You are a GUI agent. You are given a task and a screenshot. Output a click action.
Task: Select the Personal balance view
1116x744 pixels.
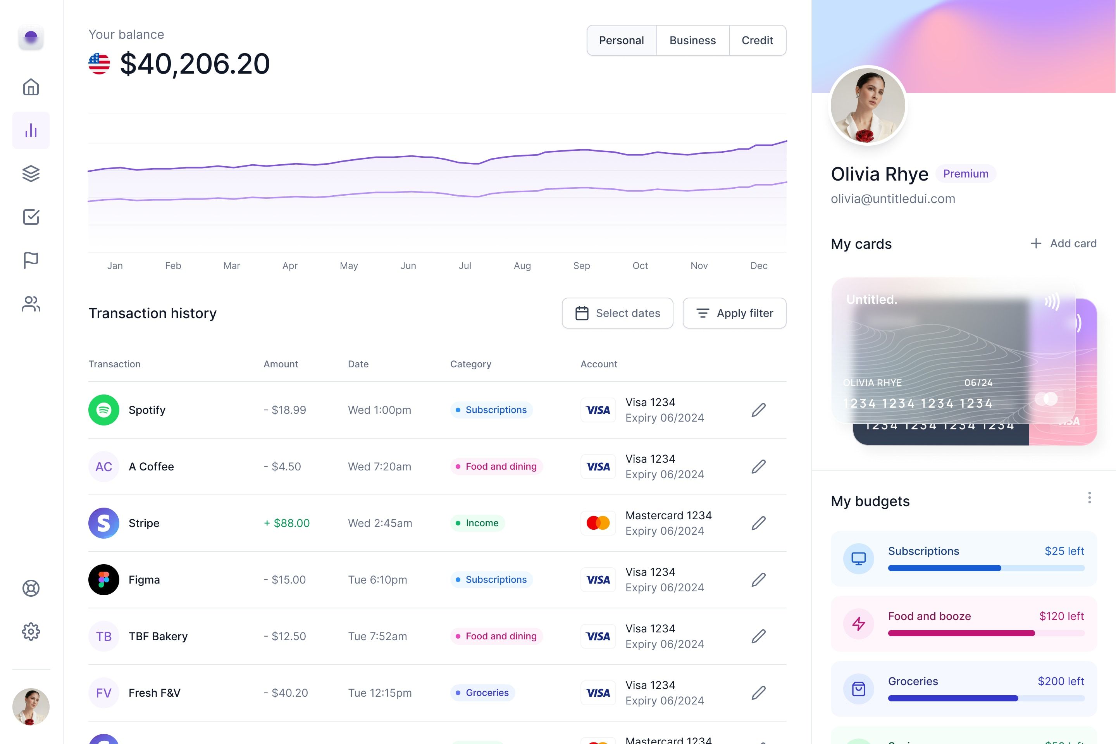click(x=622, y=40)
